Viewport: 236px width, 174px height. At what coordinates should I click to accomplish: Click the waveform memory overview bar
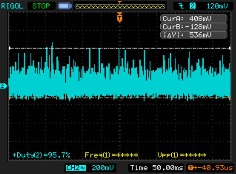tap(120, 6)
